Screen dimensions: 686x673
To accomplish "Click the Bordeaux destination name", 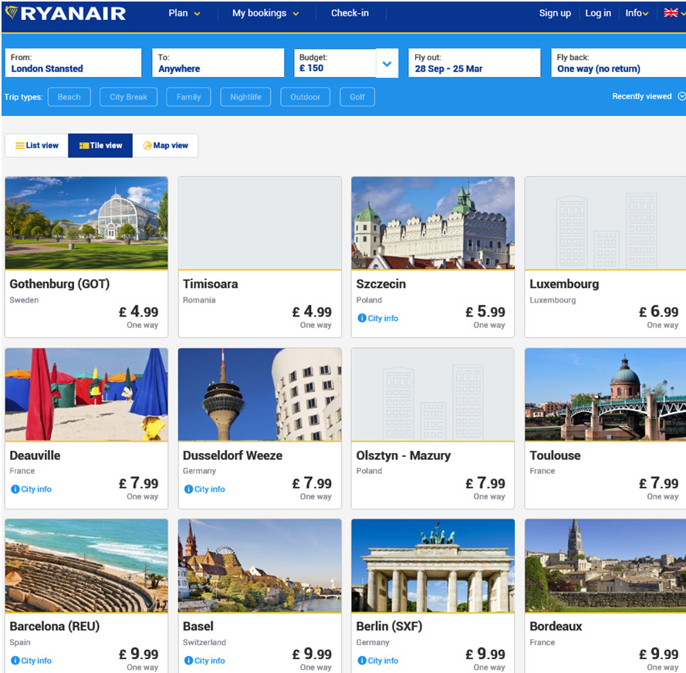I will point(556,627).
